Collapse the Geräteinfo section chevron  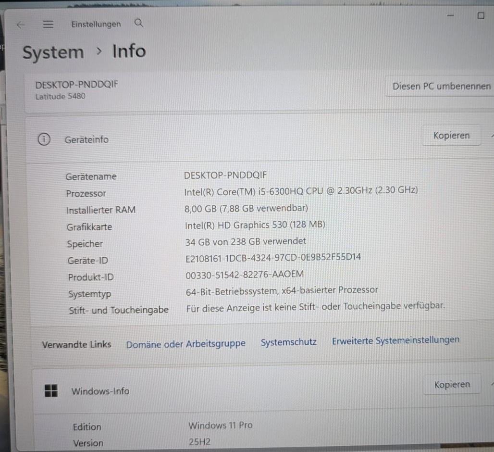click(x=492, y=136)
